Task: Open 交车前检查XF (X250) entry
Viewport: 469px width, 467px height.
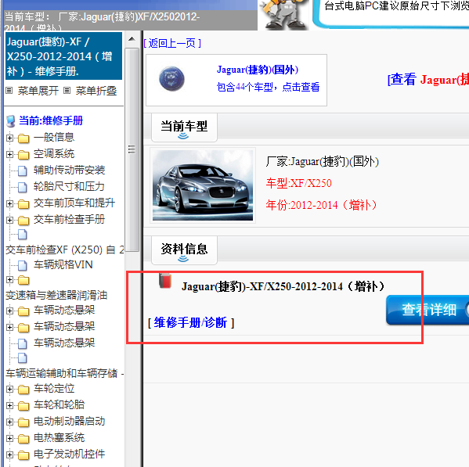Action: coord(65,250)
